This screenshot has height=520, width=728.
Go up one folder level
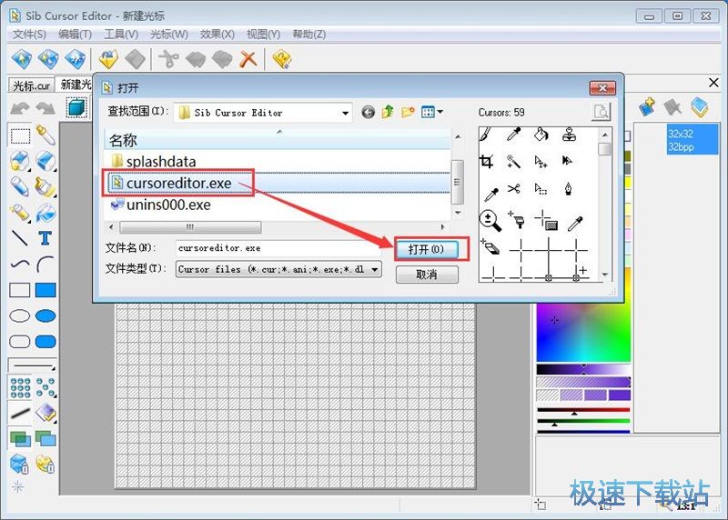tap(388, 112)
